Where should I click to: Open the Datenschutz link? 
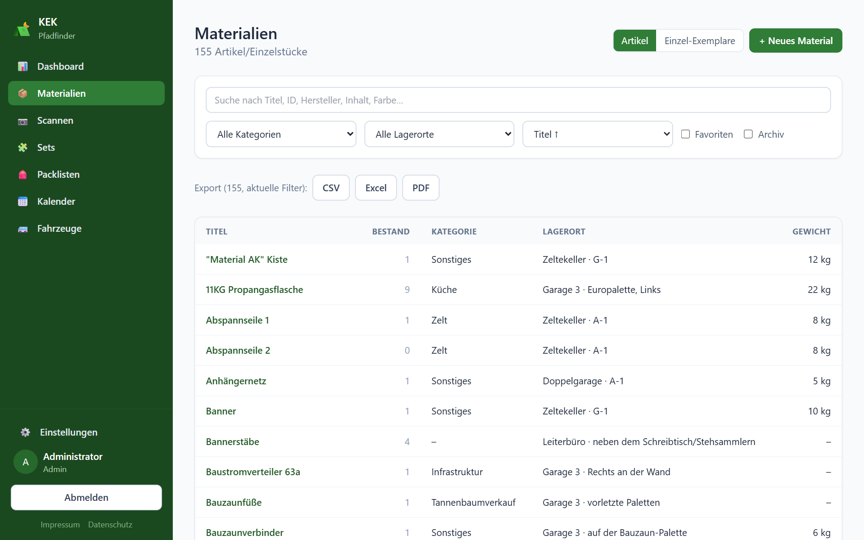point(110,525)
